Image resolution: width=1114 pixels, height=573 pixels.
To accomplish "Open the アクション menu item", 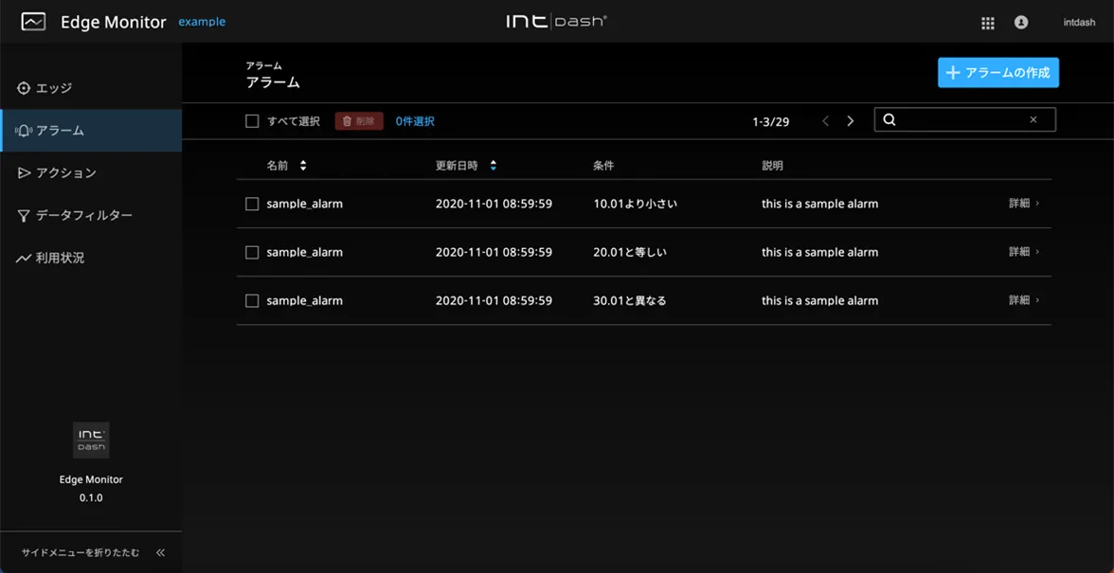I will click(x=91, y=172).
